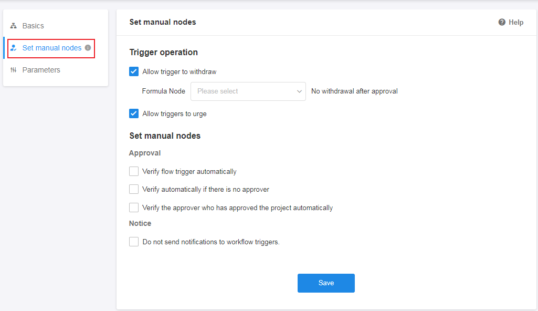Image resolution: width=538 pixels, height=311 pixels.
Task: Click the Verify flow trigger automatically label
Action: [x=189, y=171]
